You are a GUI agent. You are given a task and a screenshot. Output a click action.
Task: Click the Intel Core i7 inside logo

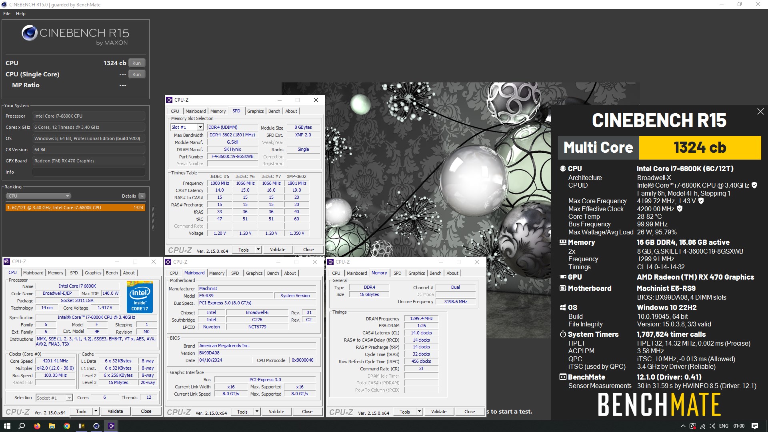(140, 297)
